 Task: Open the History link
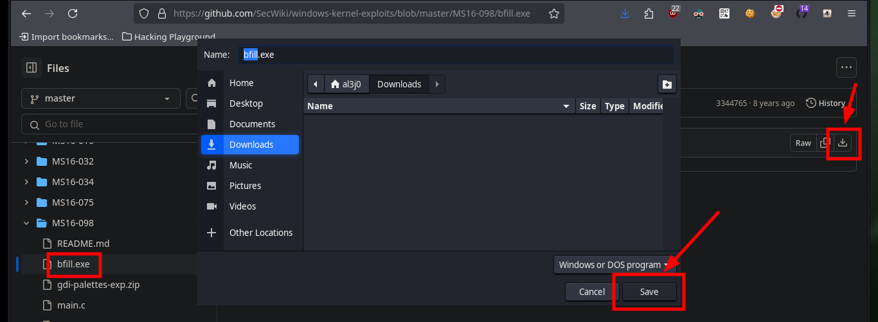tap(826, 103)
